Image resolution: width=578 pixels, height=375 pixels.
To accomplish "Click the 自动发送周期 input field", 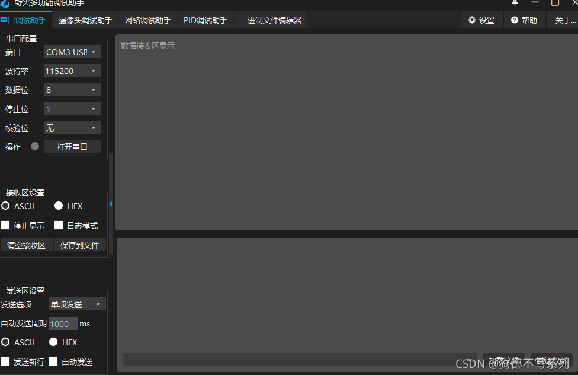I will pyautogui.click(x=63, y=323).
